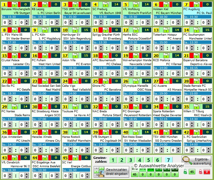Open Ergebnisauswertung results evaluation
214x180 pixels.
(x=196, y=161)
